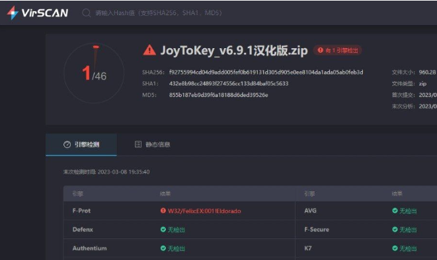
Task: Click the right 结果 column header
Action: pos(397,194)
